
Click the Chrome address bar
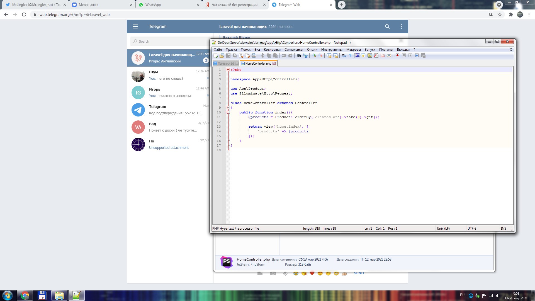259,14
